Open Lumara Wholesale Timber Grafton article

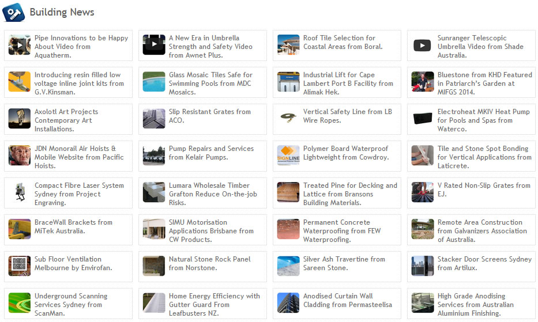[213, 194]
